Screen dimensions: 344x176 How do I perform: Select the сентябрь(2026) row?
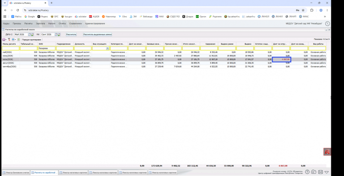pos(164,66)
